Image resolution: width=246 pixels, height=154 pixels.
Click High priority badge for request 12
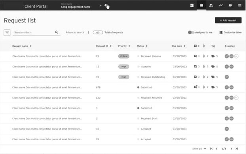124,67
